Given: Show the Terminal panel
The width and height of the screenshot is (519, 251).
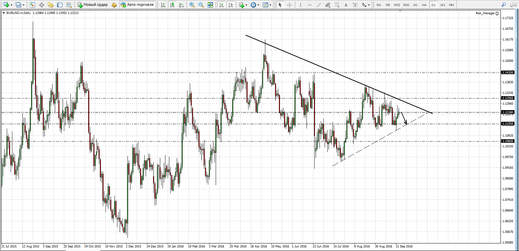Looking at the screenshot, I should point(60,5).
